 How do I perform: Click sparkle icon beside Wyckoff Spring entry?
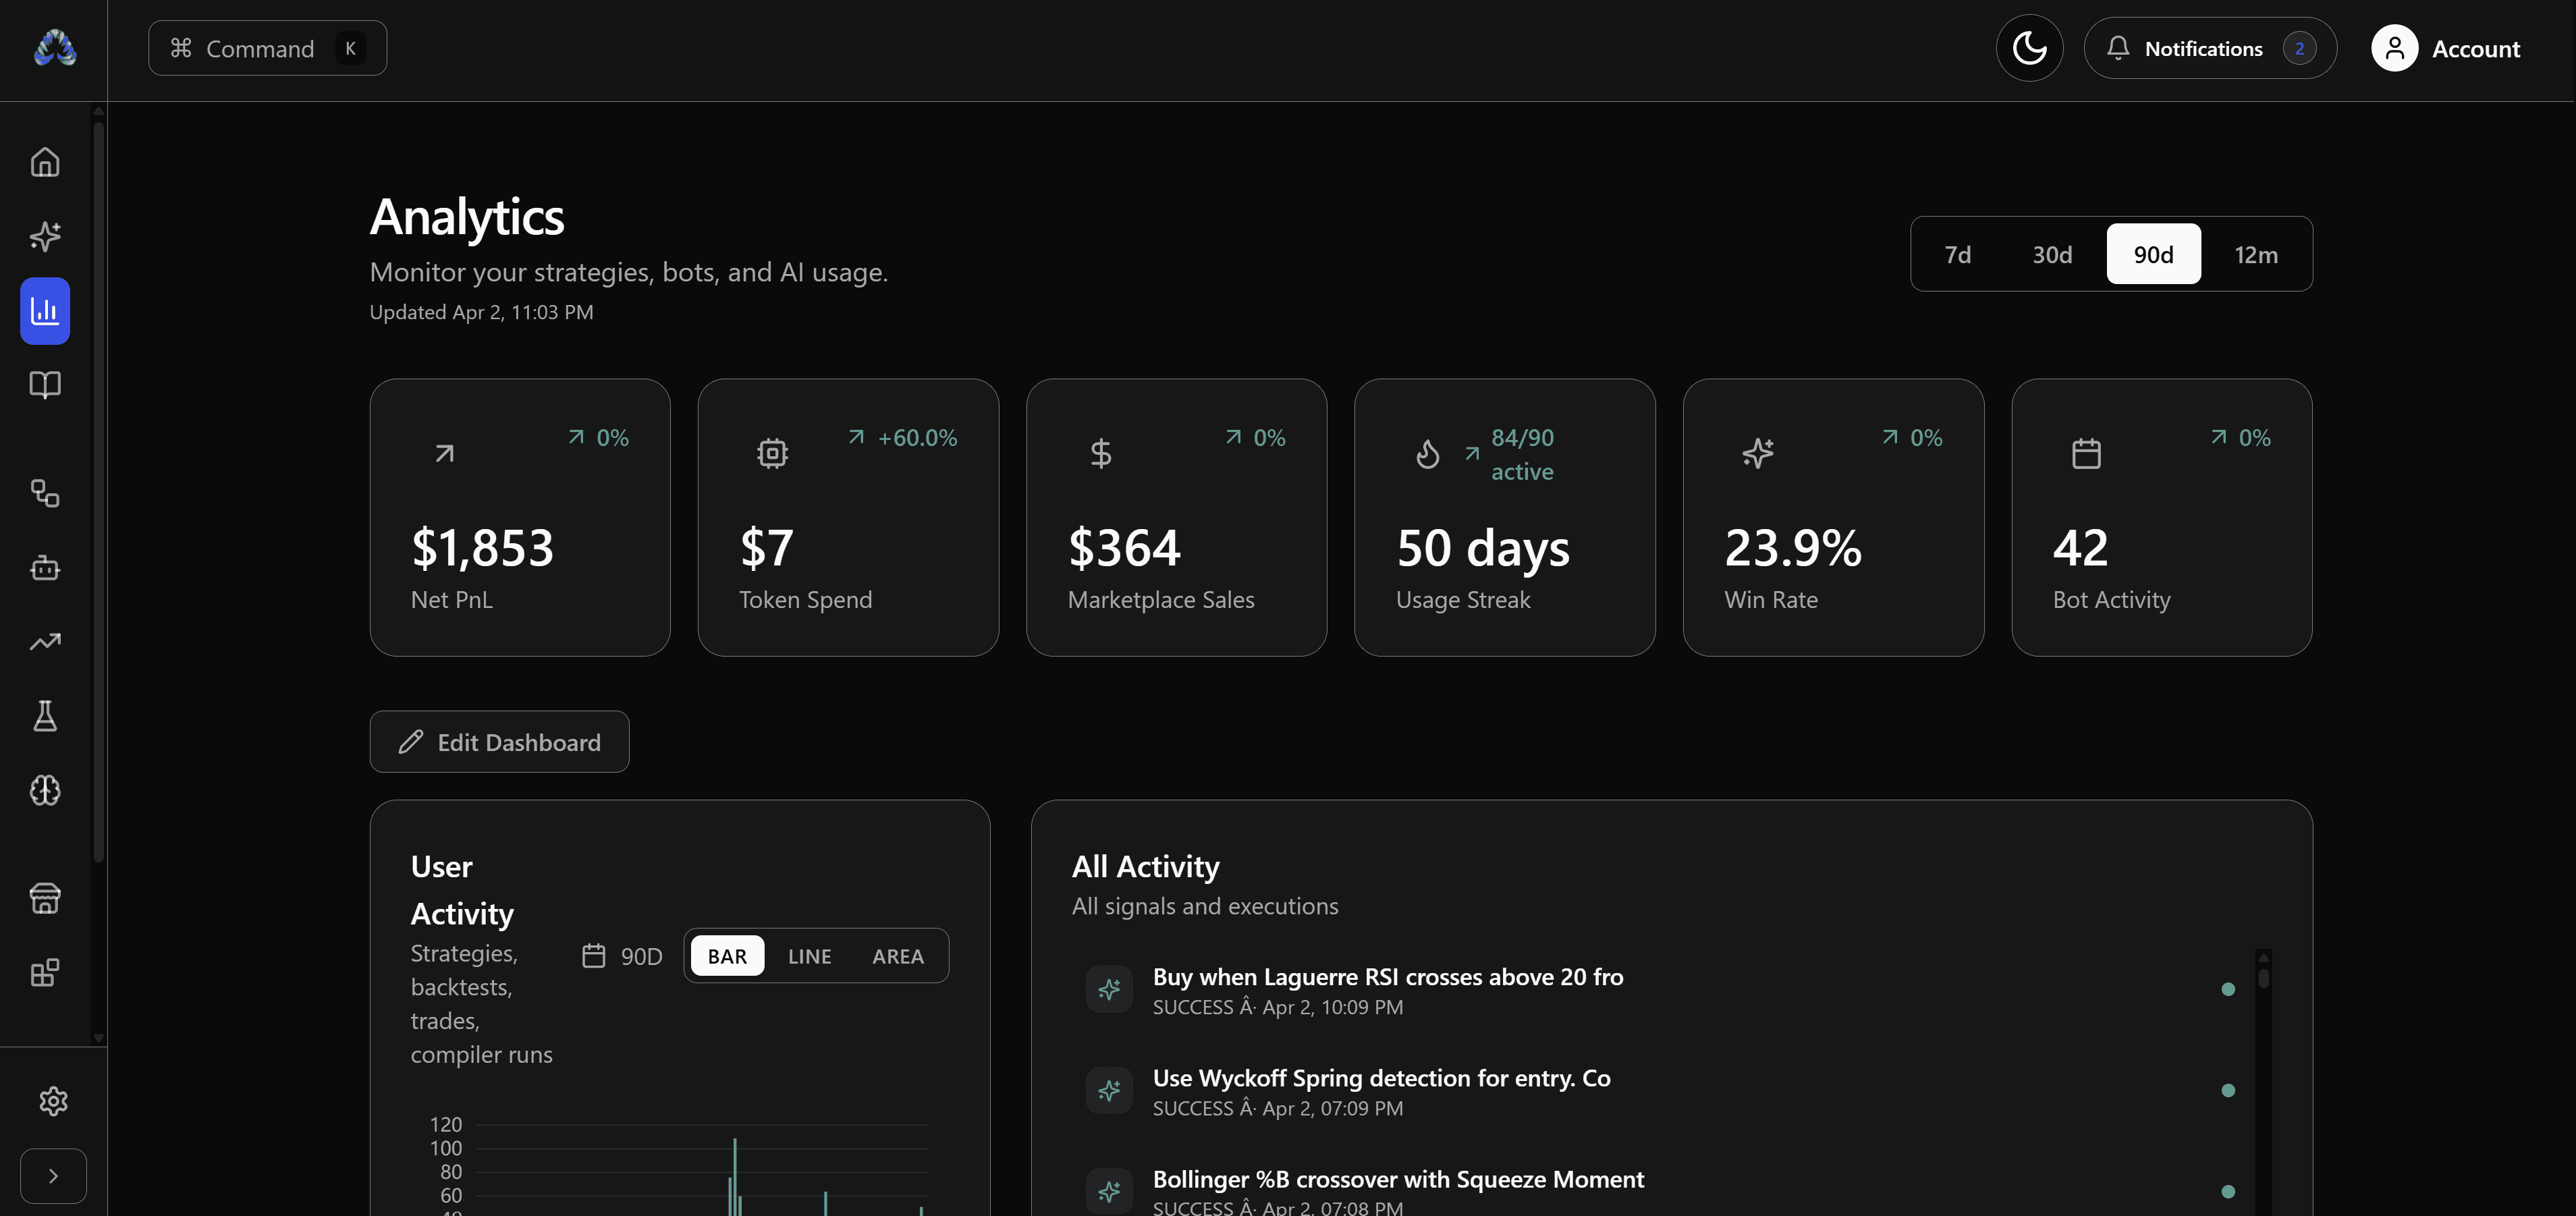[1109, 1091]
